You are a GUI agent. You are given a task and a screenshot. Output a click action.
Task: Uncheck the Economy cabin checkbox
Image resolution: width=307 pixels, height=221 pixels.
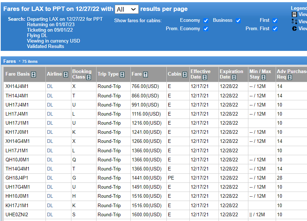point(206,20)
